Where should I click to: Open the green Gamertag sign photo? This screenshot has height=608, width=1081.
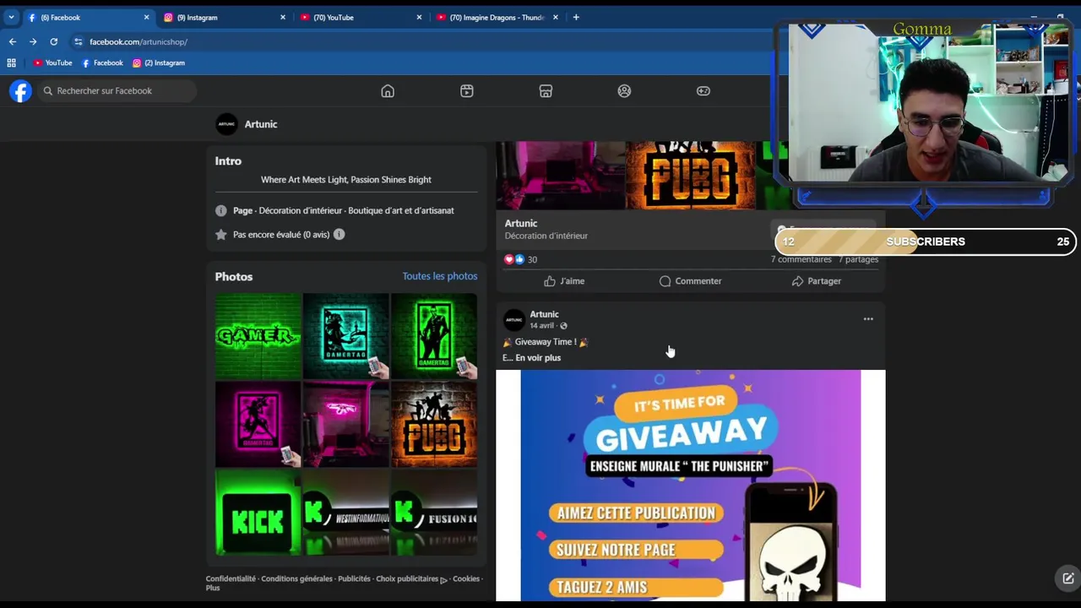point(434,336)
